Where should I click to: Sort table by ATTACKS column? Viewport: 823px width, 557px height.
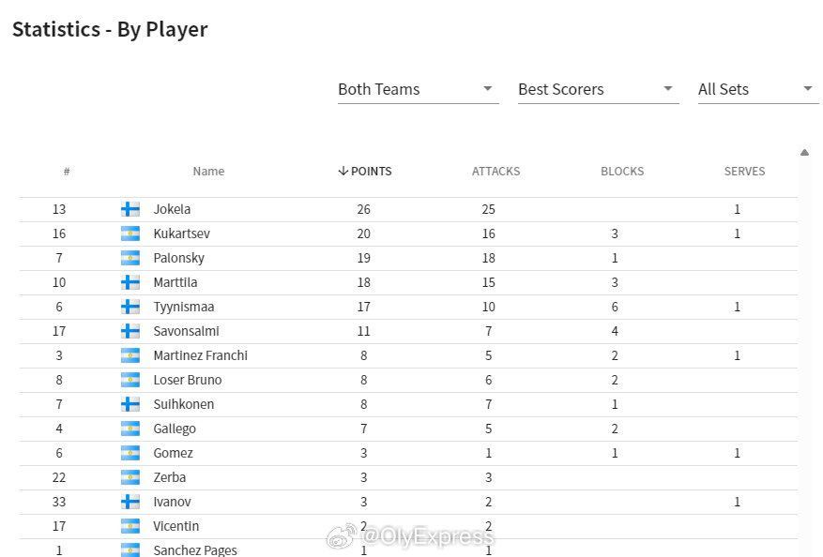pos(495,171)
